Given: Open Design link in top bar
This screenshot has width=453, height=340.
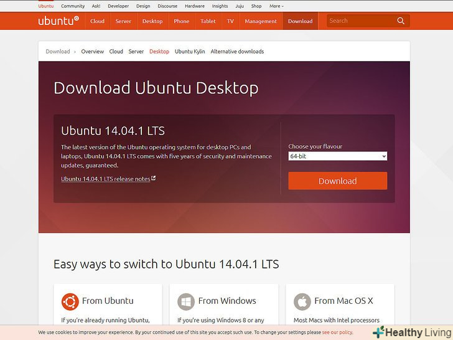Looking at the screenshot, I should coord(143,6).
